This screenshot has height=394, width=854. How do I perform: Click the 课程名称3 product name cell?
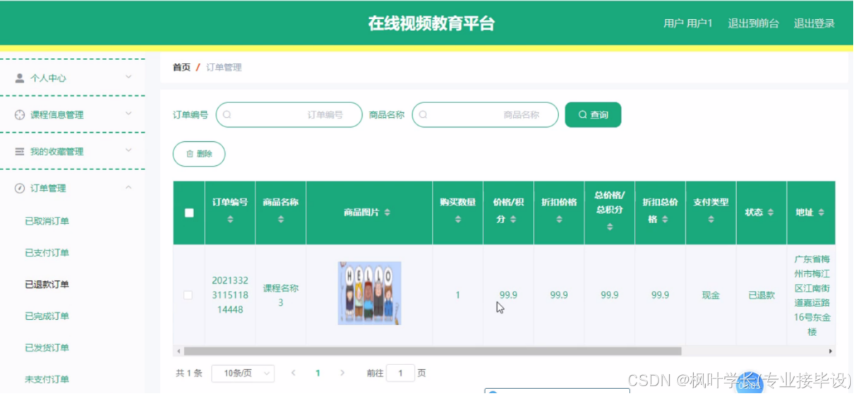[281, 295]
